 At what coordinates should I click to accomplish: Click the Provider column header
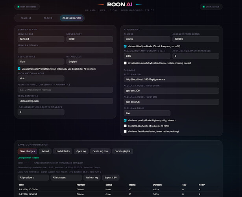(81, 185)
